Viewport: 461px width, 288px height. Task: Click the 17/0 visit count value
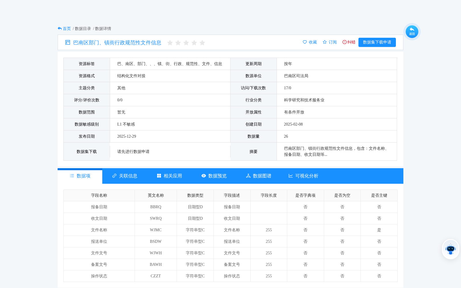288,88
